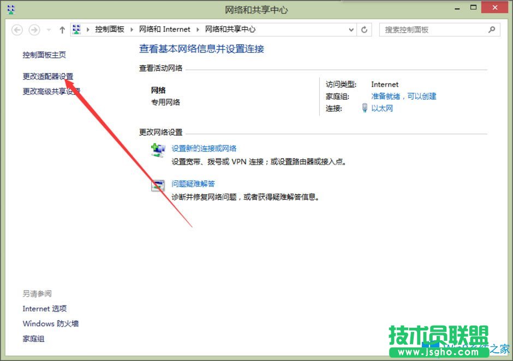This screenshot has width=513, height=361.
Task: Click the network icon in the address bar
Action: (x=76, y=30)
